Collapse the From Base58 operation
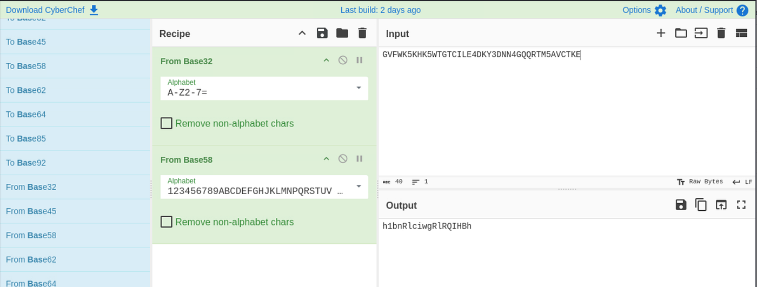The height and width of the screenshot is (287, 757). [326, 159]
